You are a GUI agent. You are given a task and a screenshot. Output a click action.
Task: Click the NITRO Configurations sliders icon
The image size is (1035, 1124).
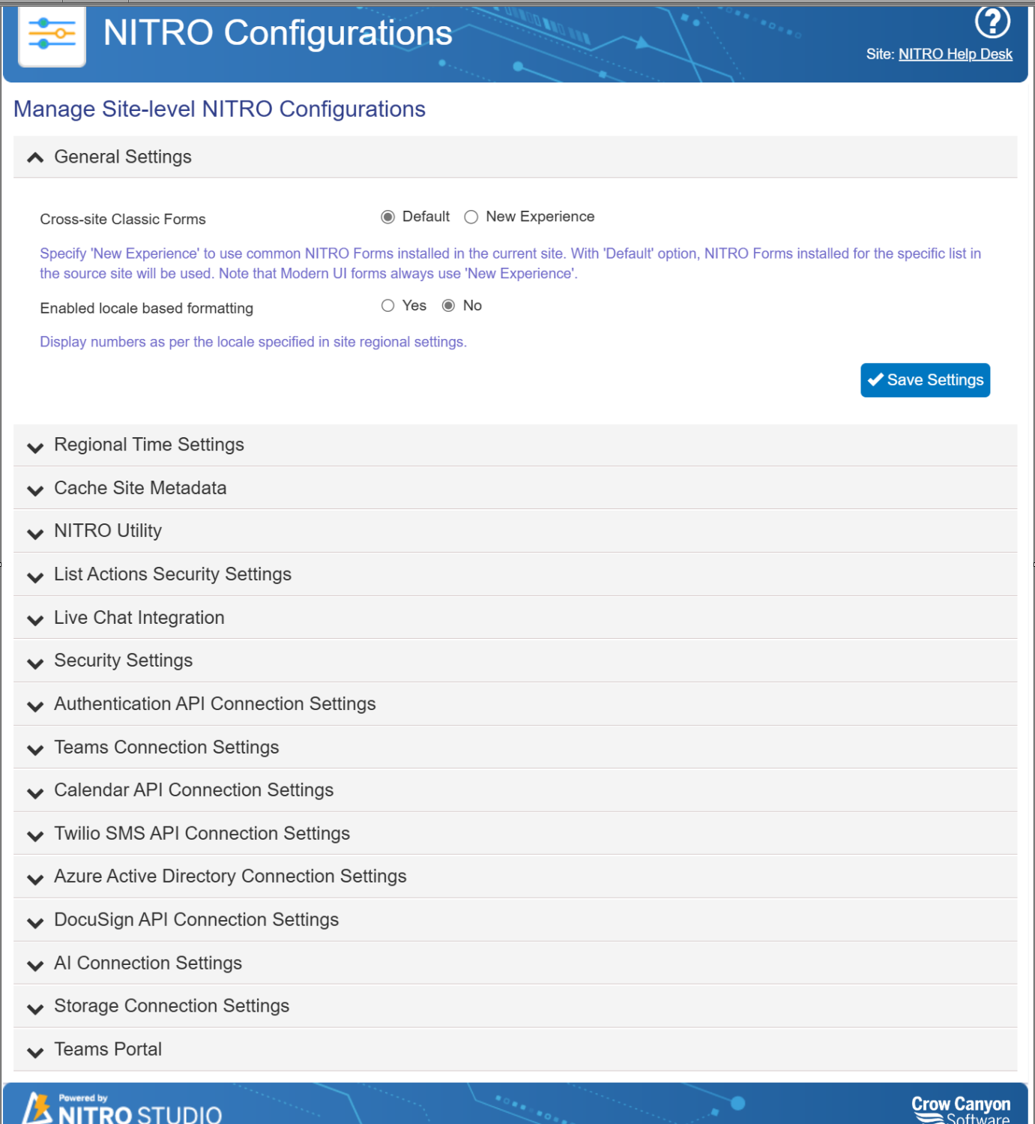coord(52,34)
